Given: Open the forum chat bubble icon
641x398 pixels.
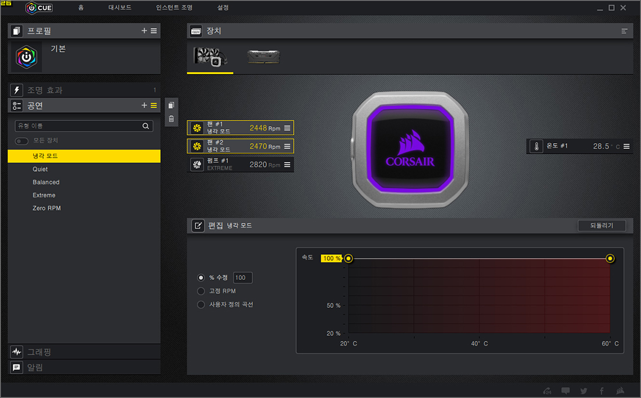Looking at the screenshot, I should coord(565,390).
